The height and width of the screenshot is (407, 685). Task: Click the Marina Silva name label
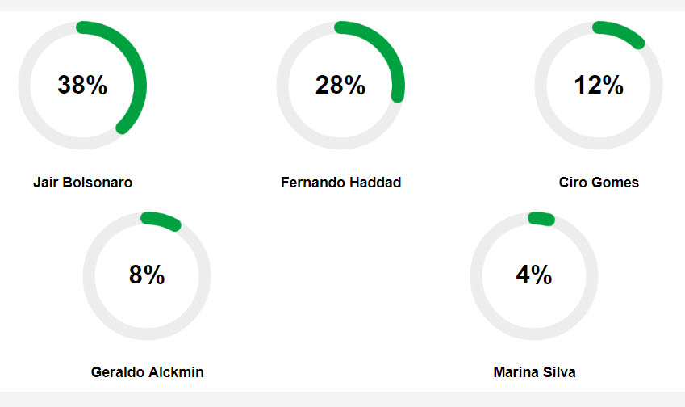(x=534, y=372)
